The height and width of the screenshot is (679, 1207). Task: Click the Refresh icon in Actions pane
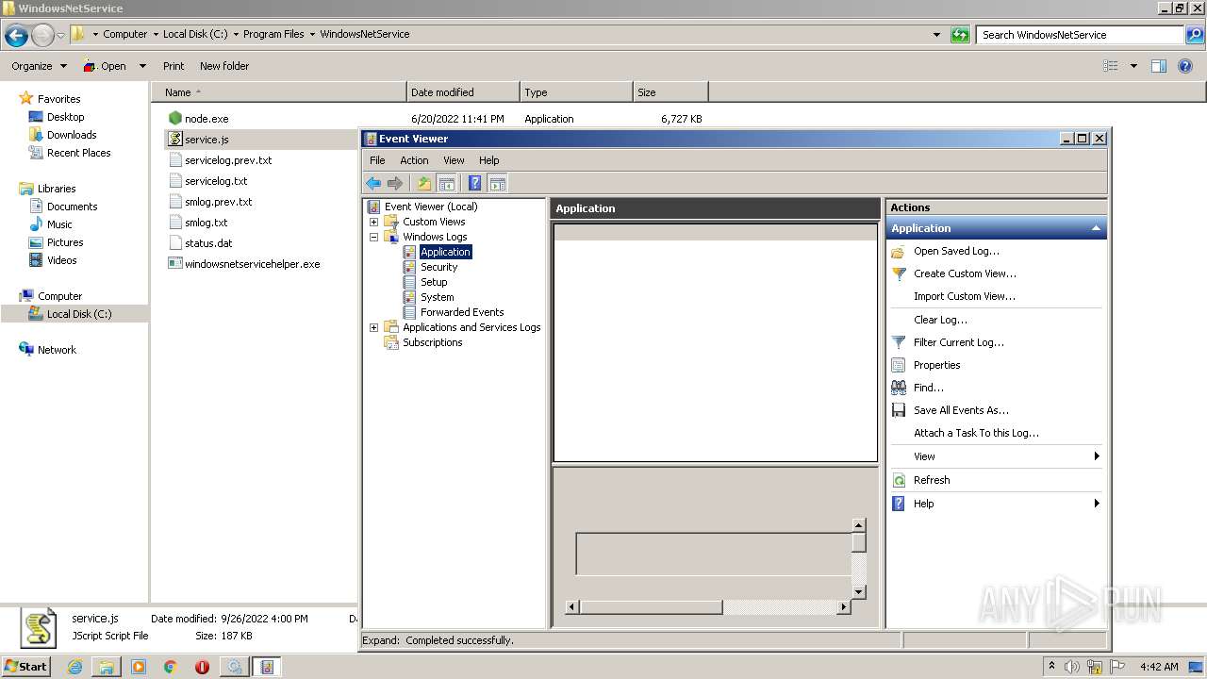(x=899, y=480)
